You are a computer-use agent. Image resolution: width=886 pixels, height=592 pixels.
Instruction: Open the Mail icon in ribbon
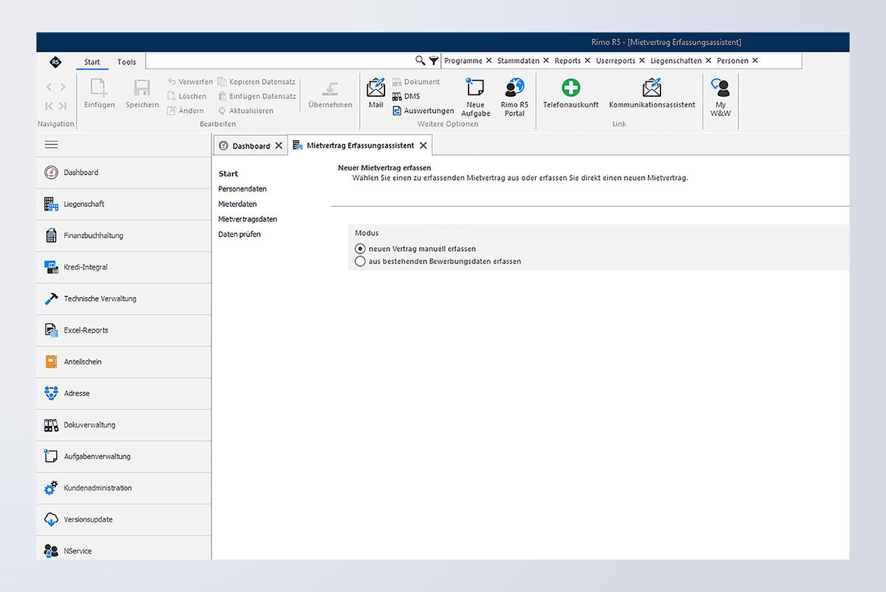[x=376, y=88]
